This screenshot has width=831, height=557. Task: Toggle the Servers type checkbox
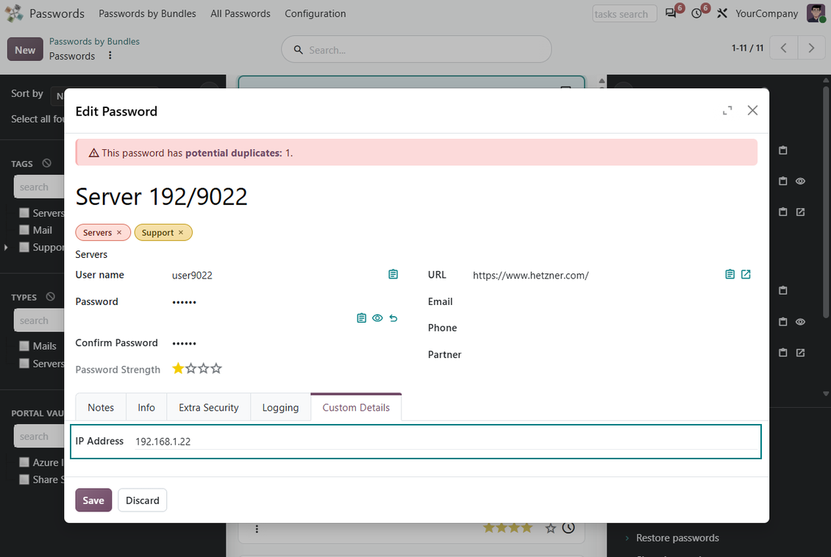point(24,363)
